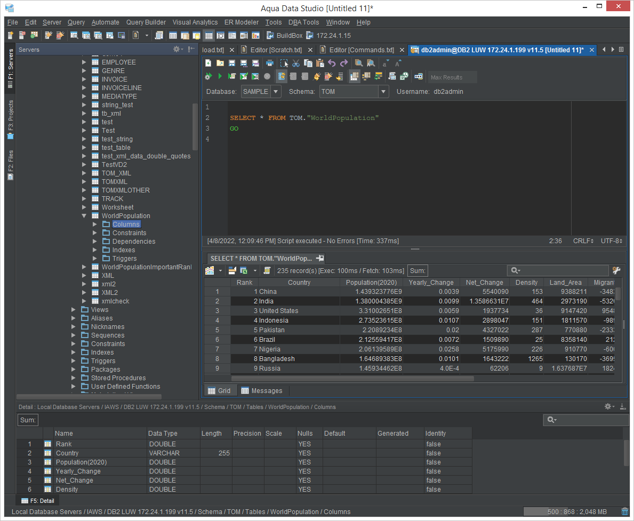Click the Excel export icon in results toolbar

(x=243, y=270)
